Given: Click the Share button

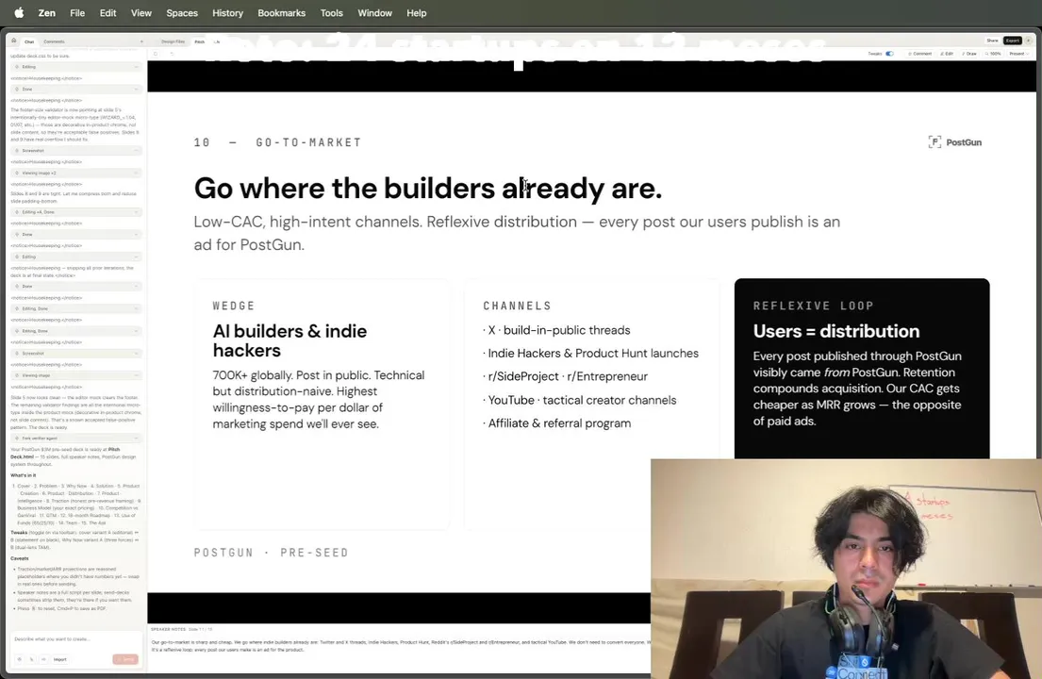Looking at the screenshot, I should point(992,41).
